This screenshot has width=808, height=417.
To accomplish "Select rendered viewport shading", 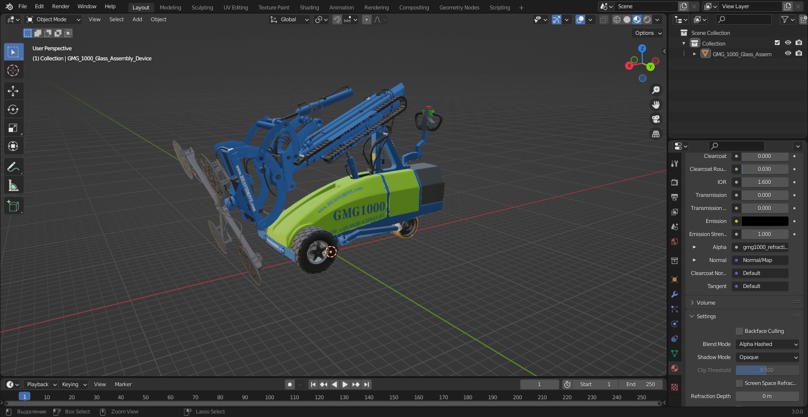I will coord(648,20).
